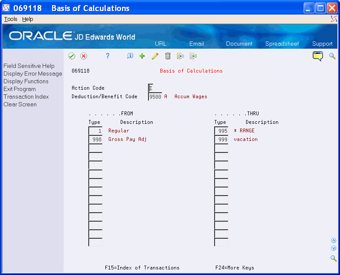This screenshot has height=275, width=340.
Task: Click the '069118' program ID text in form
Action: click(x=81, y=71)
